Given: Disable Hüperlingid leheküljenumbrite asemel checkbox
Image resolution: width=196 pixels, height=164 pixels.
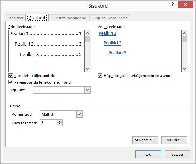Looking at the screenshot, I should coord(100,76).
